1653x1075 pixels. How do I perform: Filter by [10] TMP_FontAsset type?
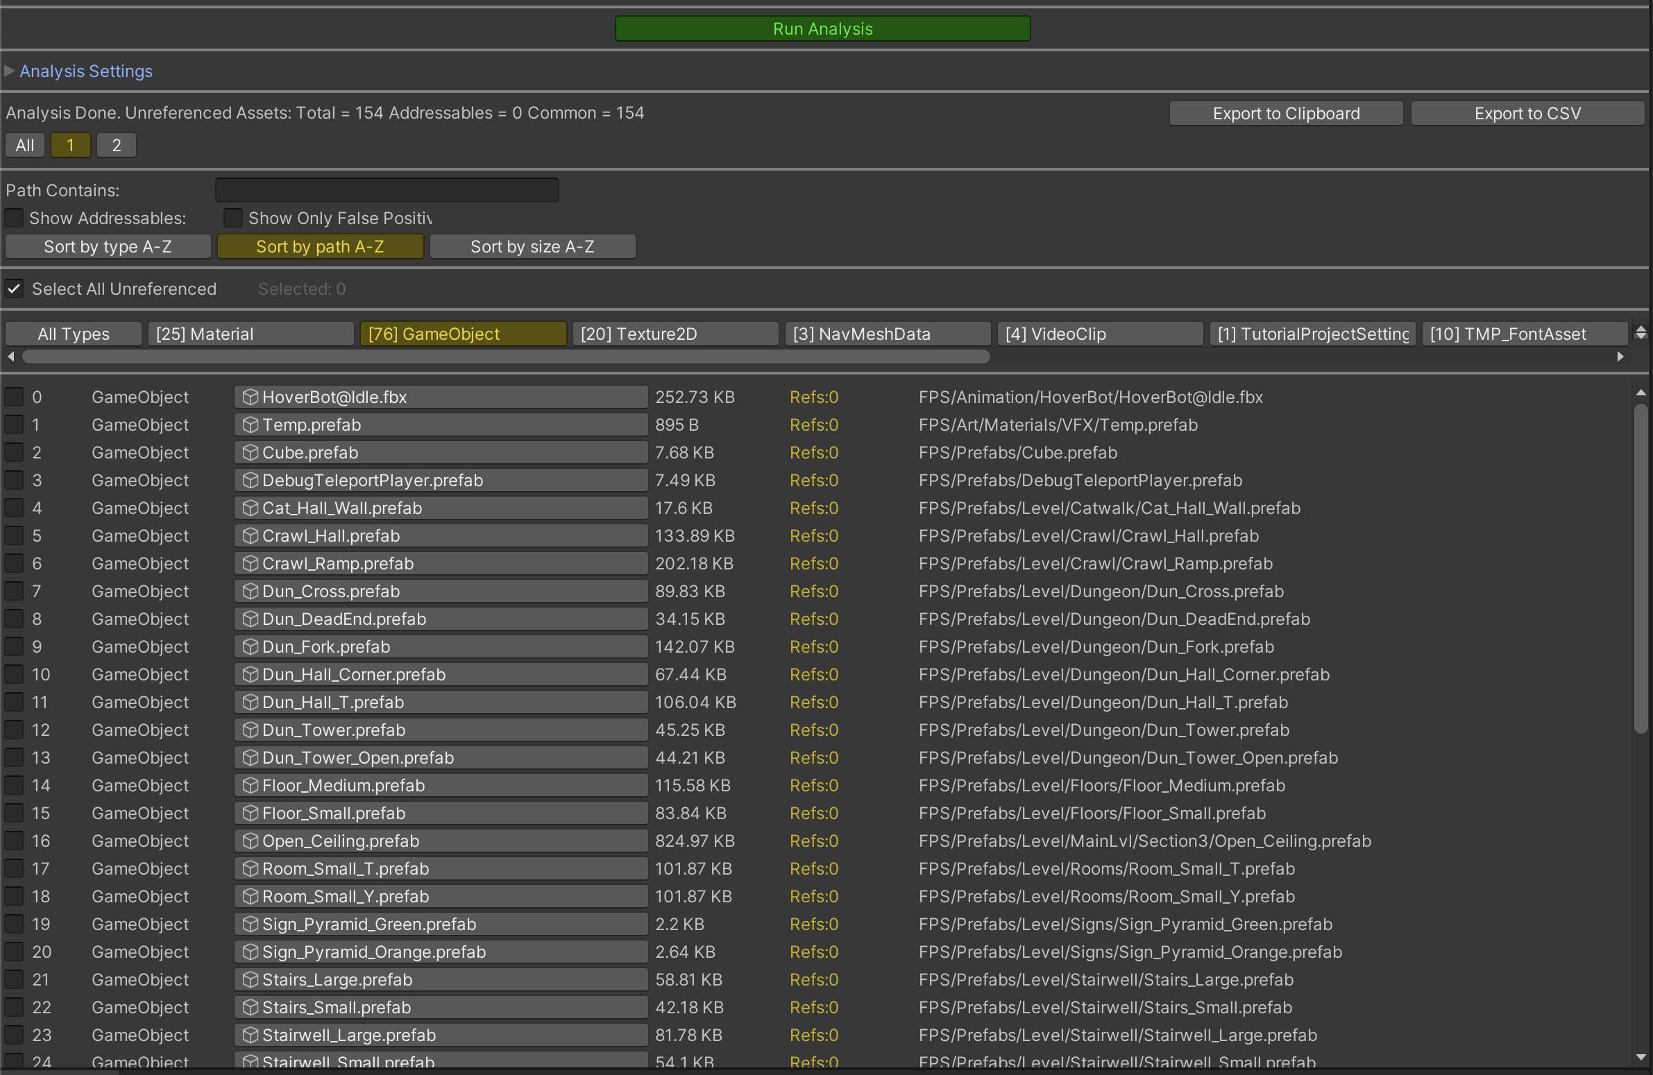1525,334
